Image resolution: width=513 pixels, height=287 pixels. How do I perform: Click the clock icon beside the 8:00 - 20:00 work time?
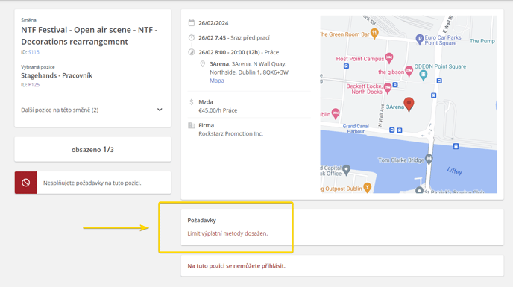(192, 52)
